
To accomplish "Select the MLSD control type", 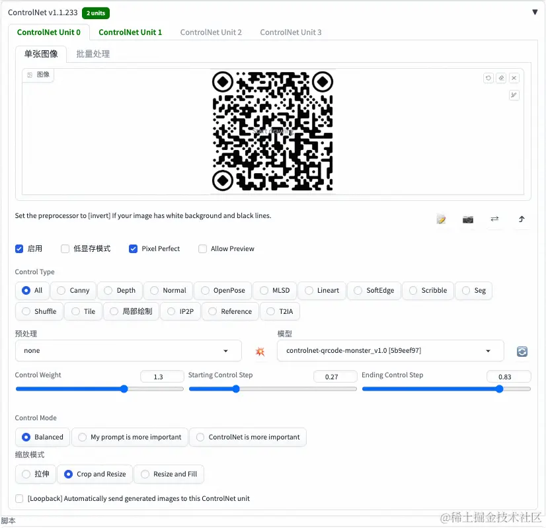I will (275, 290).
